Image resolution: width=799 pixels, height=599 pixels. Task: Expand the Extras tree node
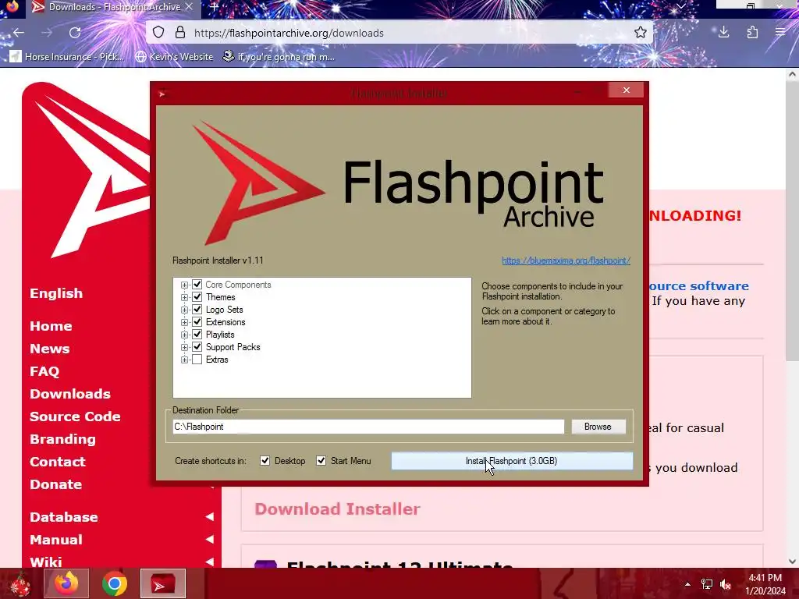[184, 360]
